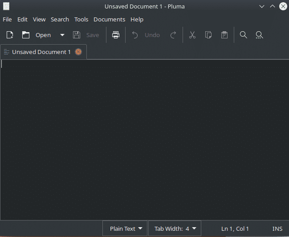Expand the recent files arrow beside Open
289x237 pixels.
[62, 35]
